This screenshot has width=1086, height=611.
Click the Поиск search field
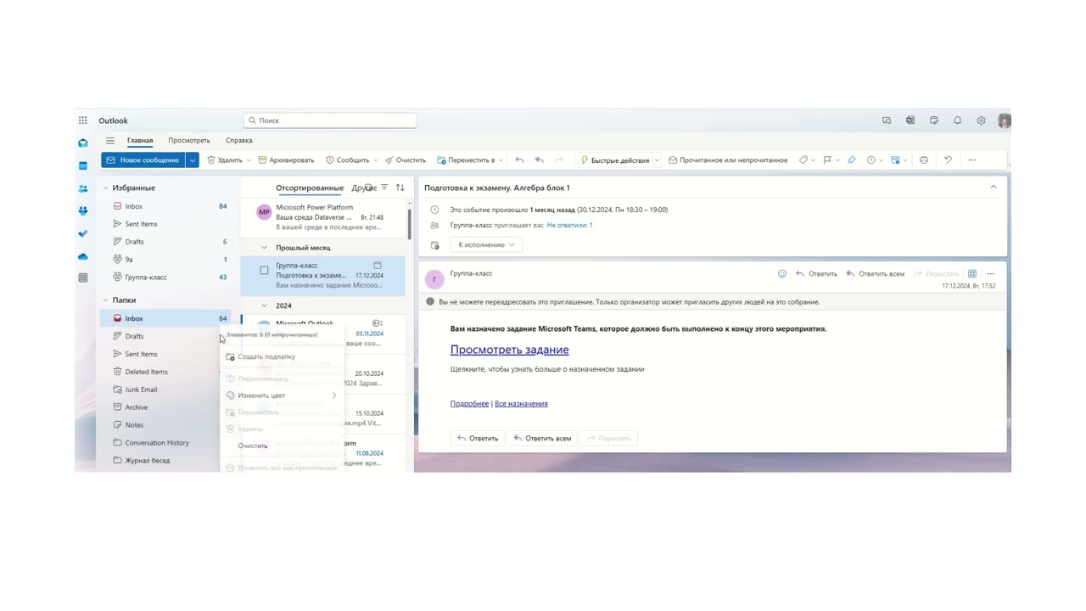[x=330, y=121]
